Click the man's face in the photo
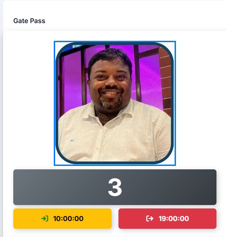 point(110,82)
